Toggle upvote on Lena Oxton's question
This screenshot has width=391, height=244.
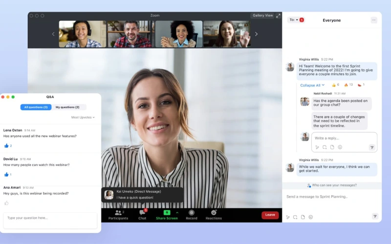(7, 145)
